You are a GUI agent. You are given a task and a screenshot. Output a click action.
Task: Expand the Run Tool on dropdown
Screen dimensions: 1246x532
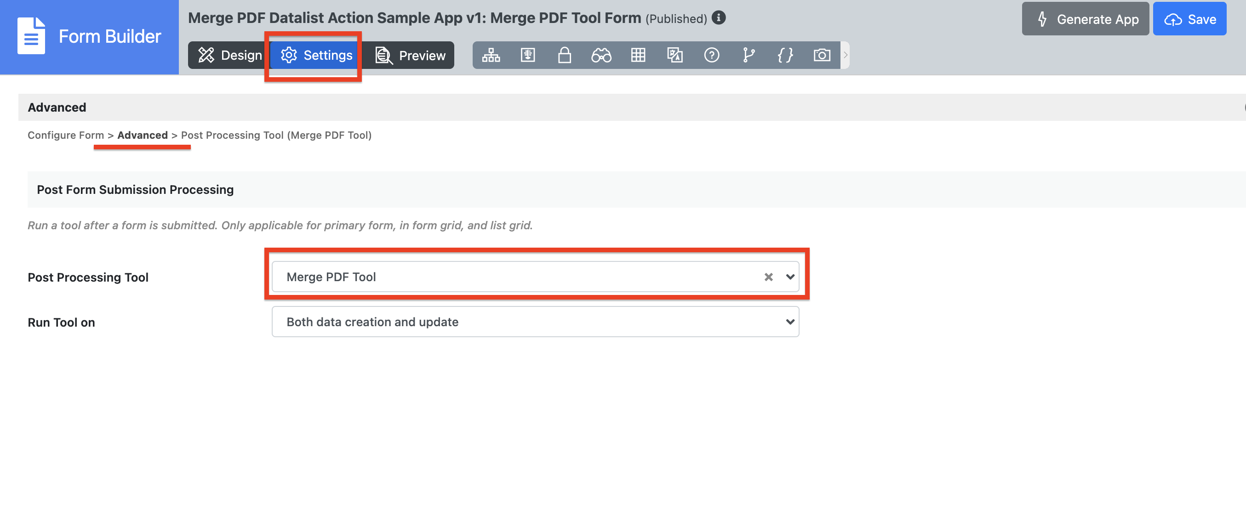[790, 322]
